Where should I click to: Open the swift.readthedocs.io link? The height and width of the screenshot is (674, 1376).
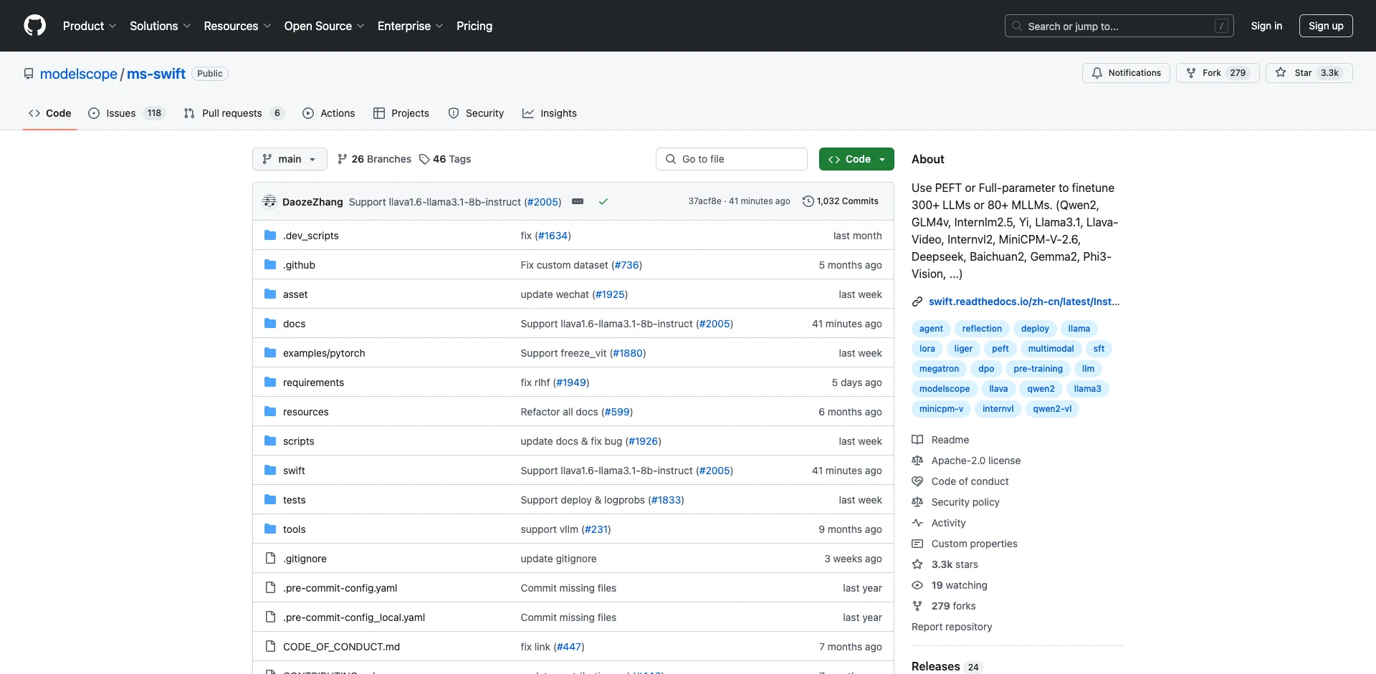click(x=1024, y=302)
